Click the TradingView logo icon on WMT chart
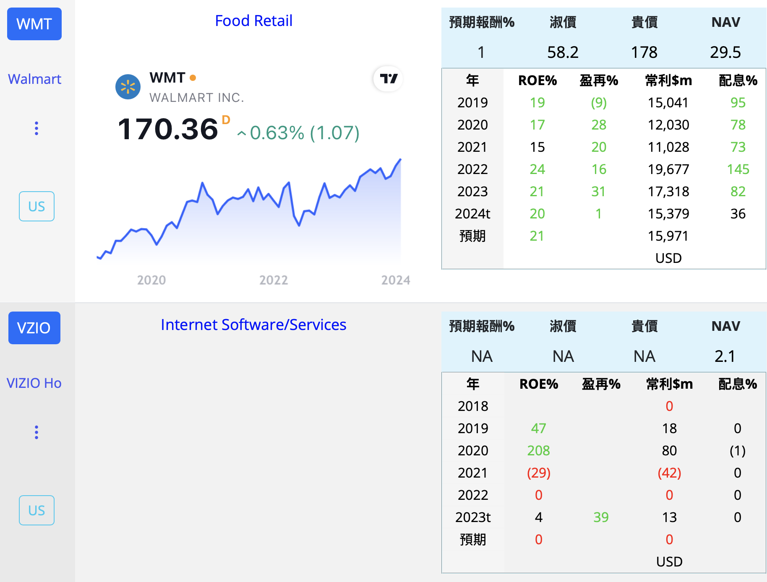 388,79
